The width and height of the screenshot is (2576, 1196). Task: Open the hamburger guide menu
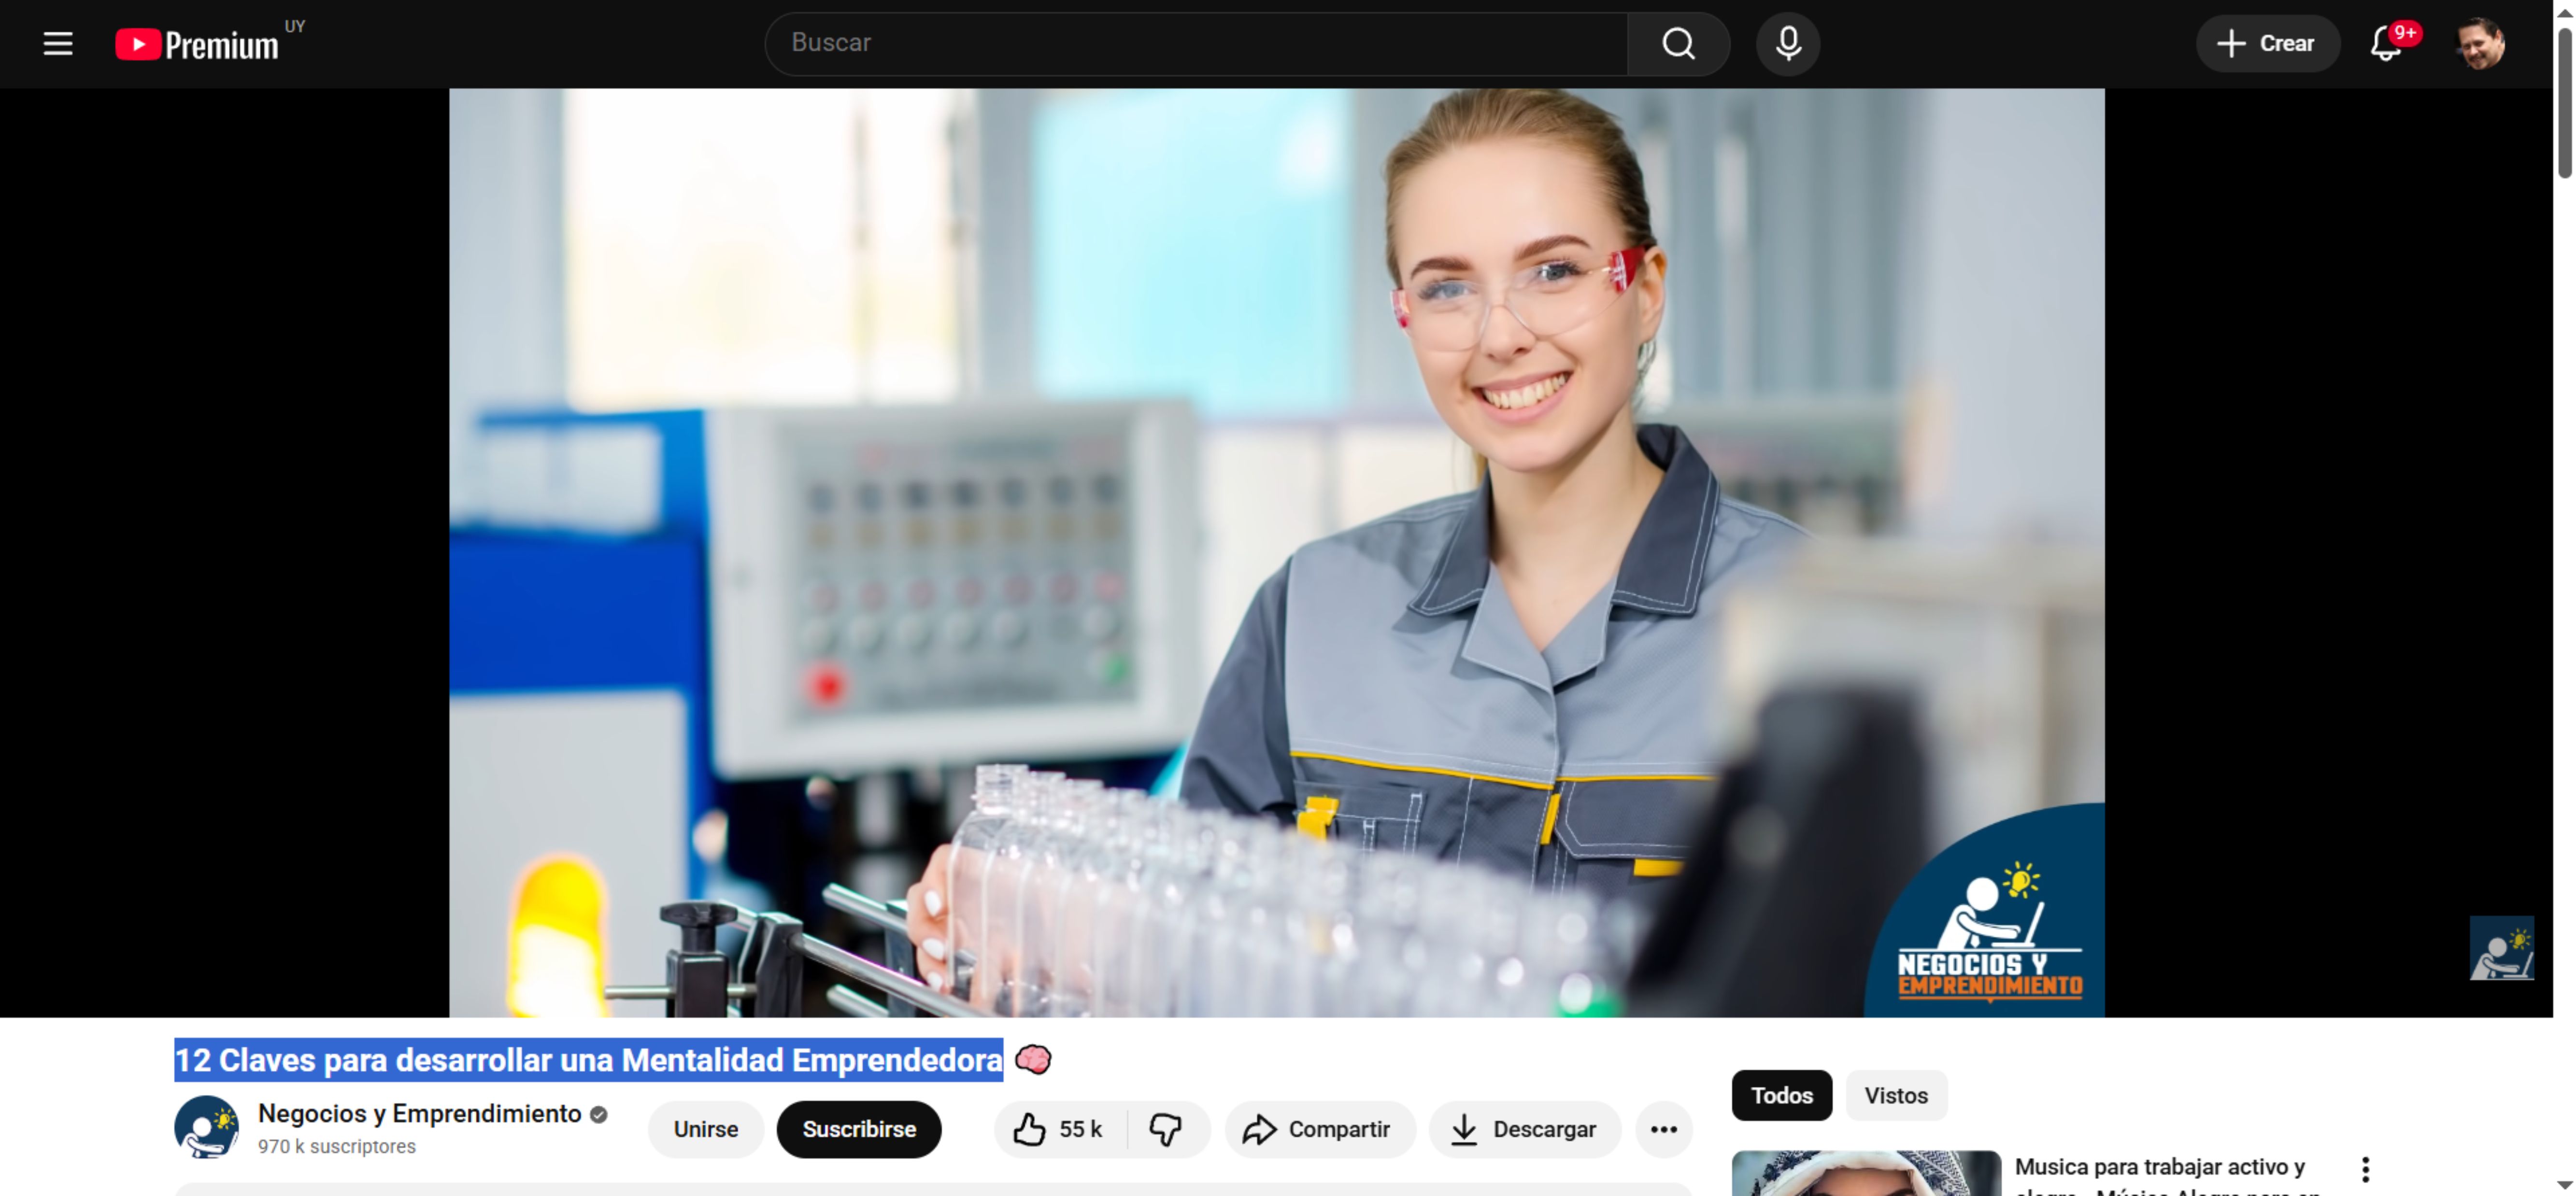point(58,43)
